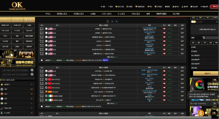Viewport: 219px width, 119px height.
Task: Click the reset refresh icon beside 배팅
Action: [204, 38]
